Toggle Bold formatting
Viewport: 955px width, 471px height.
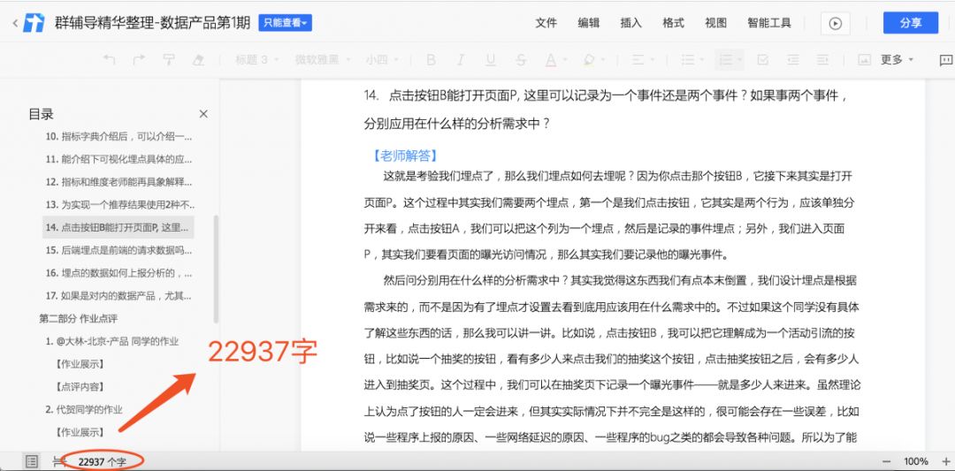[x=431, y=59]
